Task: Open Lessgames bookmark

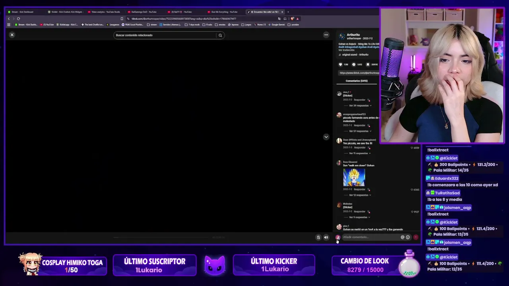Action: [x=113, y=25]
